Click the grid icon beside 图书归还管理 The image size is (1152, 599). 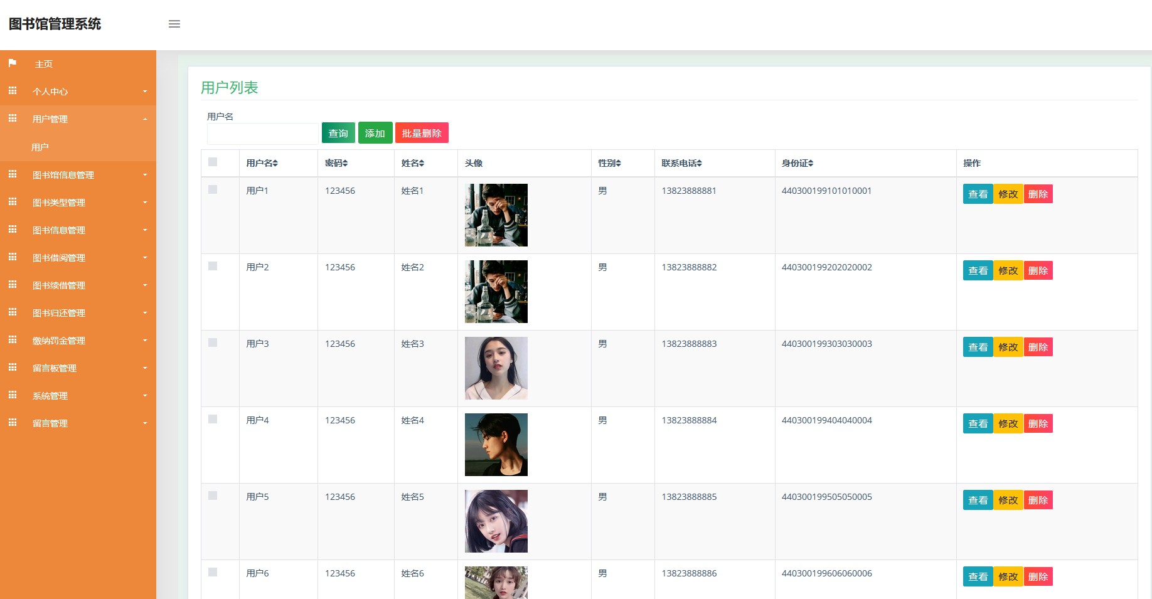(x=13, y=312)
